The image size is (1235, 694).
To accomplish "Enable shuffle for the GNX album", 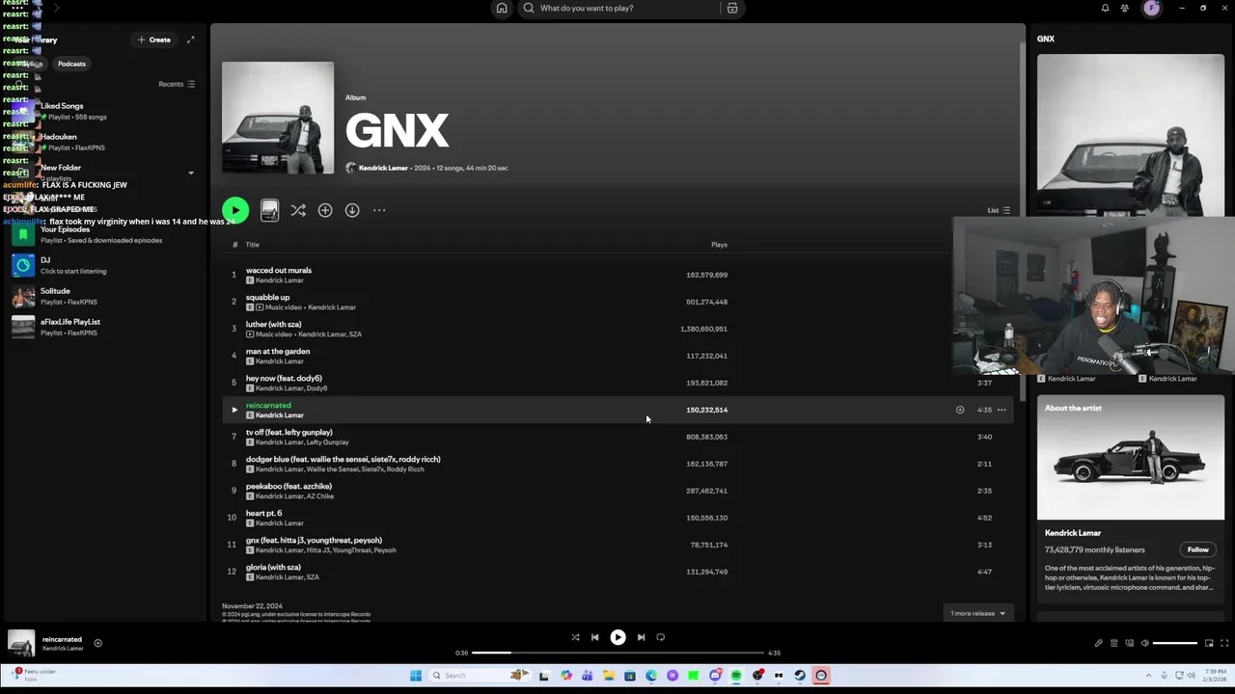I will (x=298, y=210).
